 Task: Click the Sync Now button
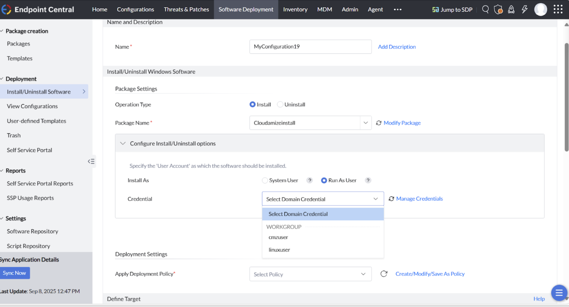tap(15, 273)
